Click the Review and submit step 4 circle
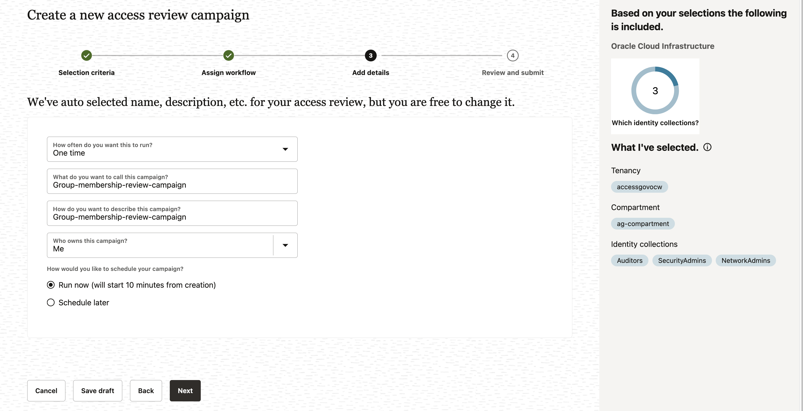Viewport: 803px width, 411px height. click(x=513, y=56)
